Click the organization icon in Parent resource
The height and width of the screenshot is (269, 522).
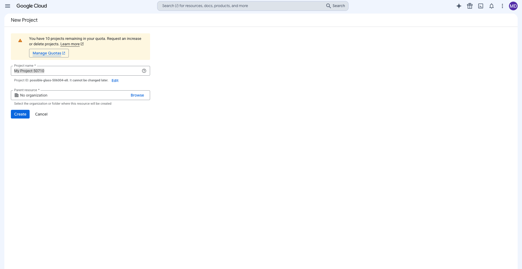pyautogui.click(x=17, y=95)
